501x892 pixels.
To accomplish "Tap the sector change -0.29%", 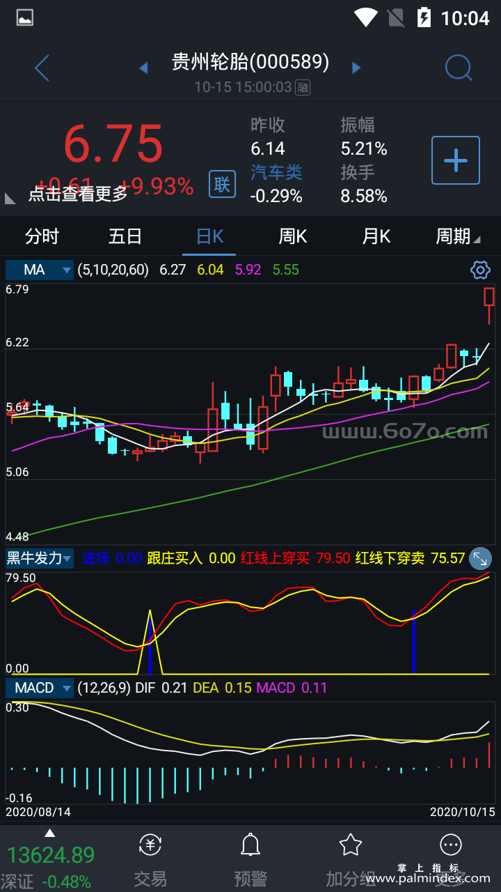I will [276, 196].
